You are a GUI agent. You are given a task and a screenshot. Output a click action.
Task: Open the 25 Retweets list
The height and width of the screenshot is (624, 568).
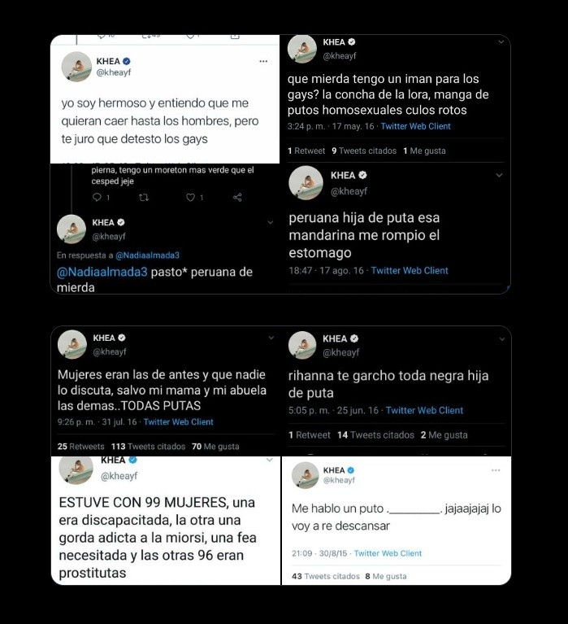[81, 447]
